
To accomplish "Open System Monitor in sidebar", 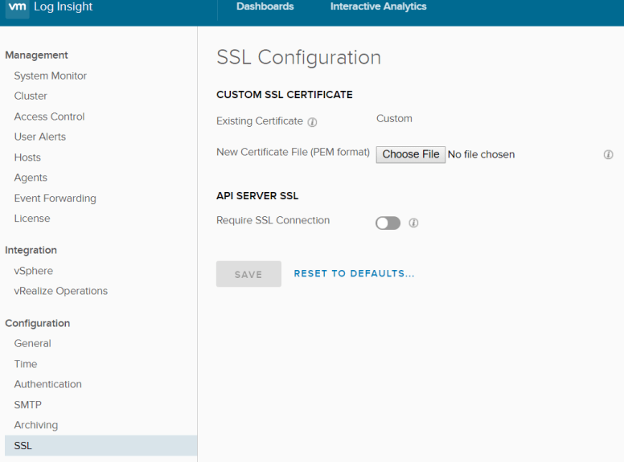I will 50,76.
